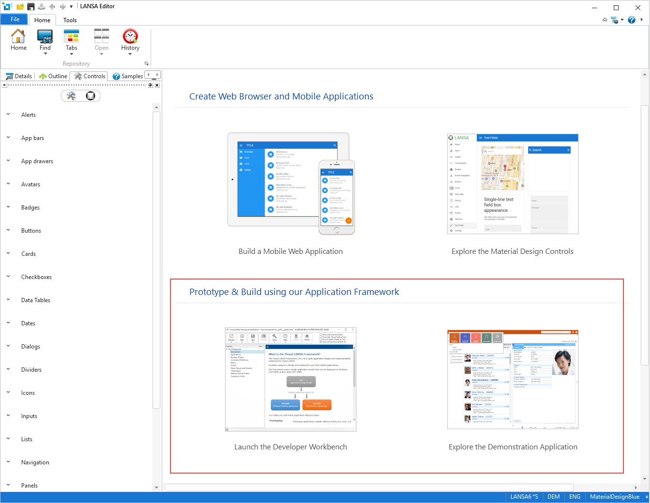Open the Tabs dropdown arrow
The image size is (650, 503).
[71, 54]
